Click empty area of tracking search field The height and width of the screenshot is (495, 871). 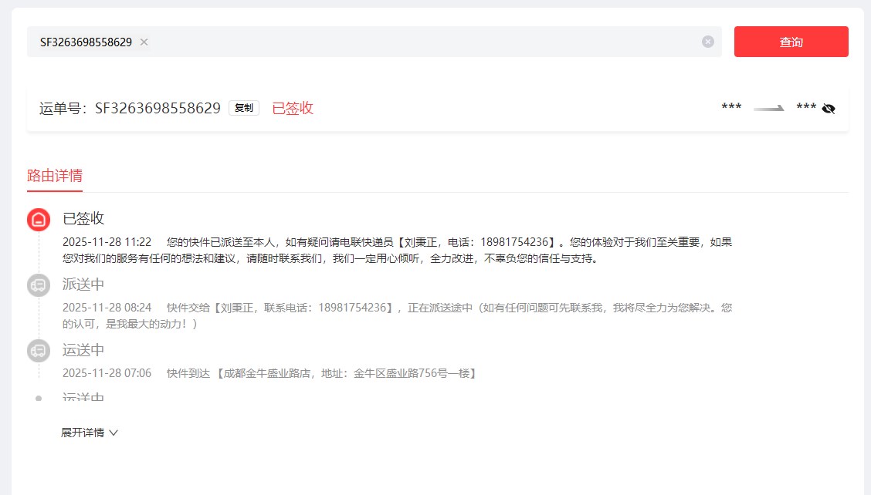pyautogui.click(x=425, y=42)
